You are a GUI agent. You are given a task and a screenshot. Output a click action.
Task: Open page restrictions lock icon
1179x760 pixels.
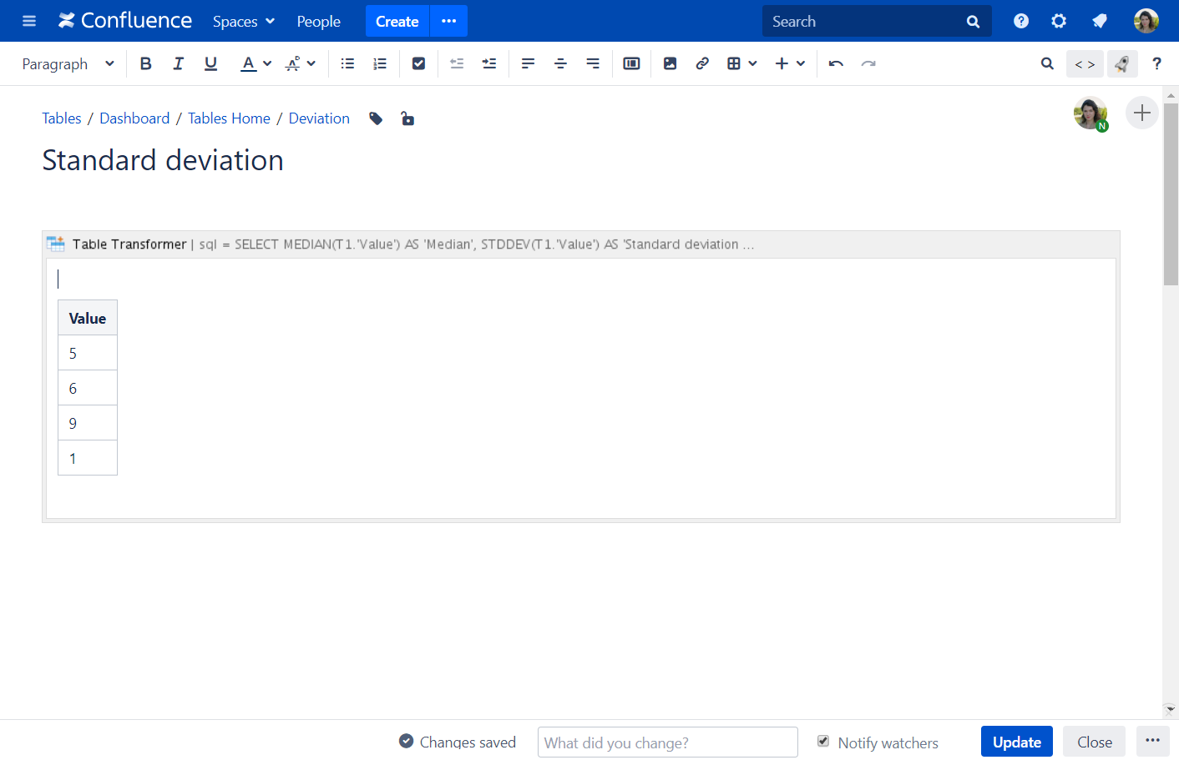pyautogui.click(x=407, y=118)
